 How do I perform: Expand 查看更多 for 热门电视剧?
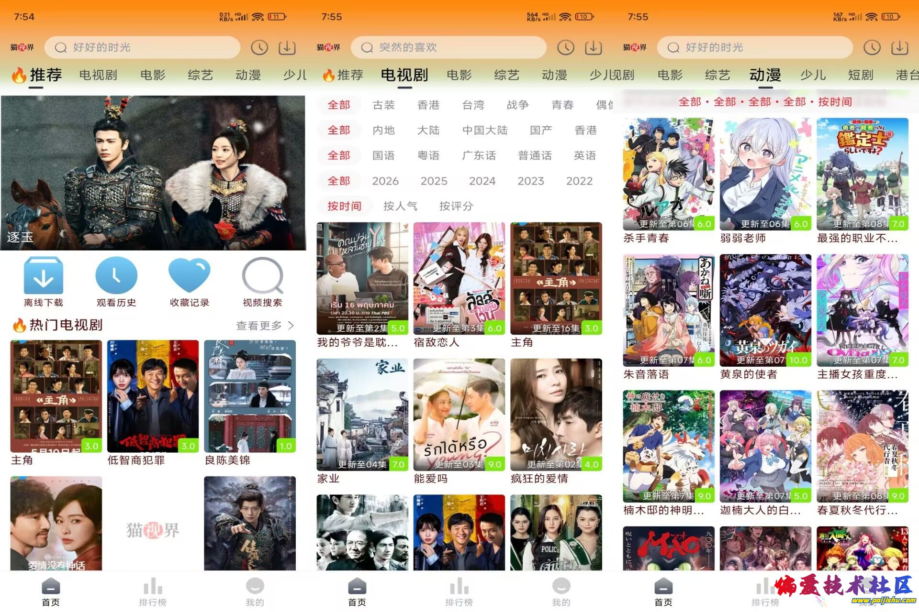[265, 326]
